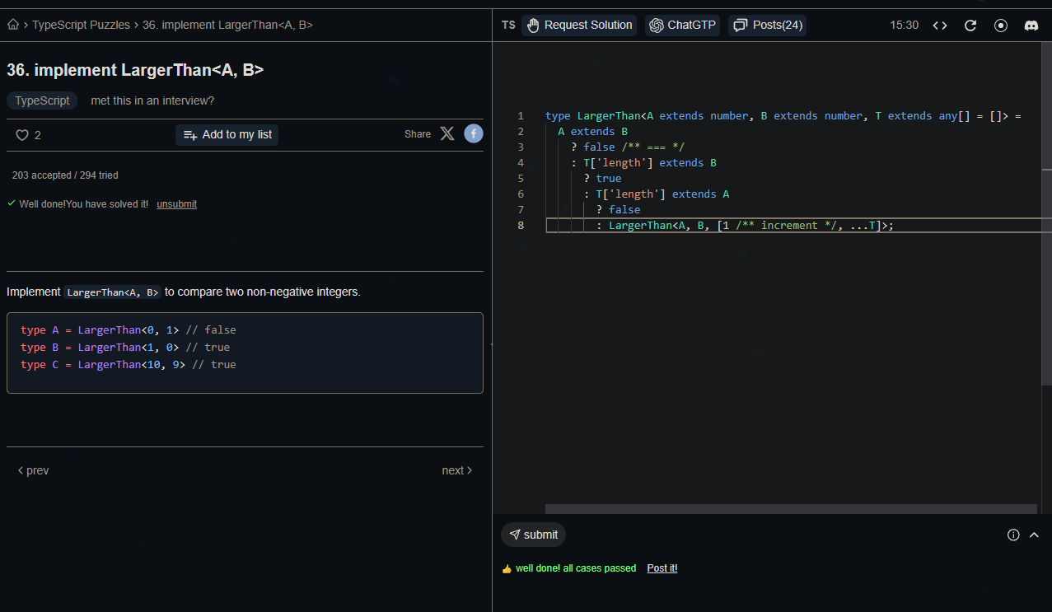Click the Share label

[x=418, y=134]
